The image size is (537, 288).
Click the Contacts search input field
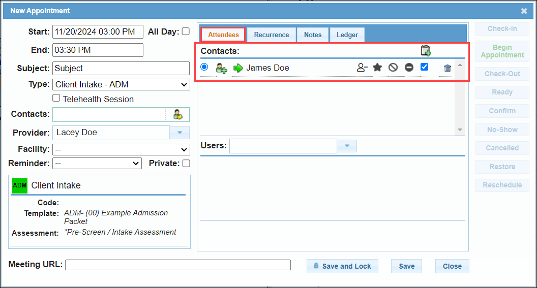[109, 115]
